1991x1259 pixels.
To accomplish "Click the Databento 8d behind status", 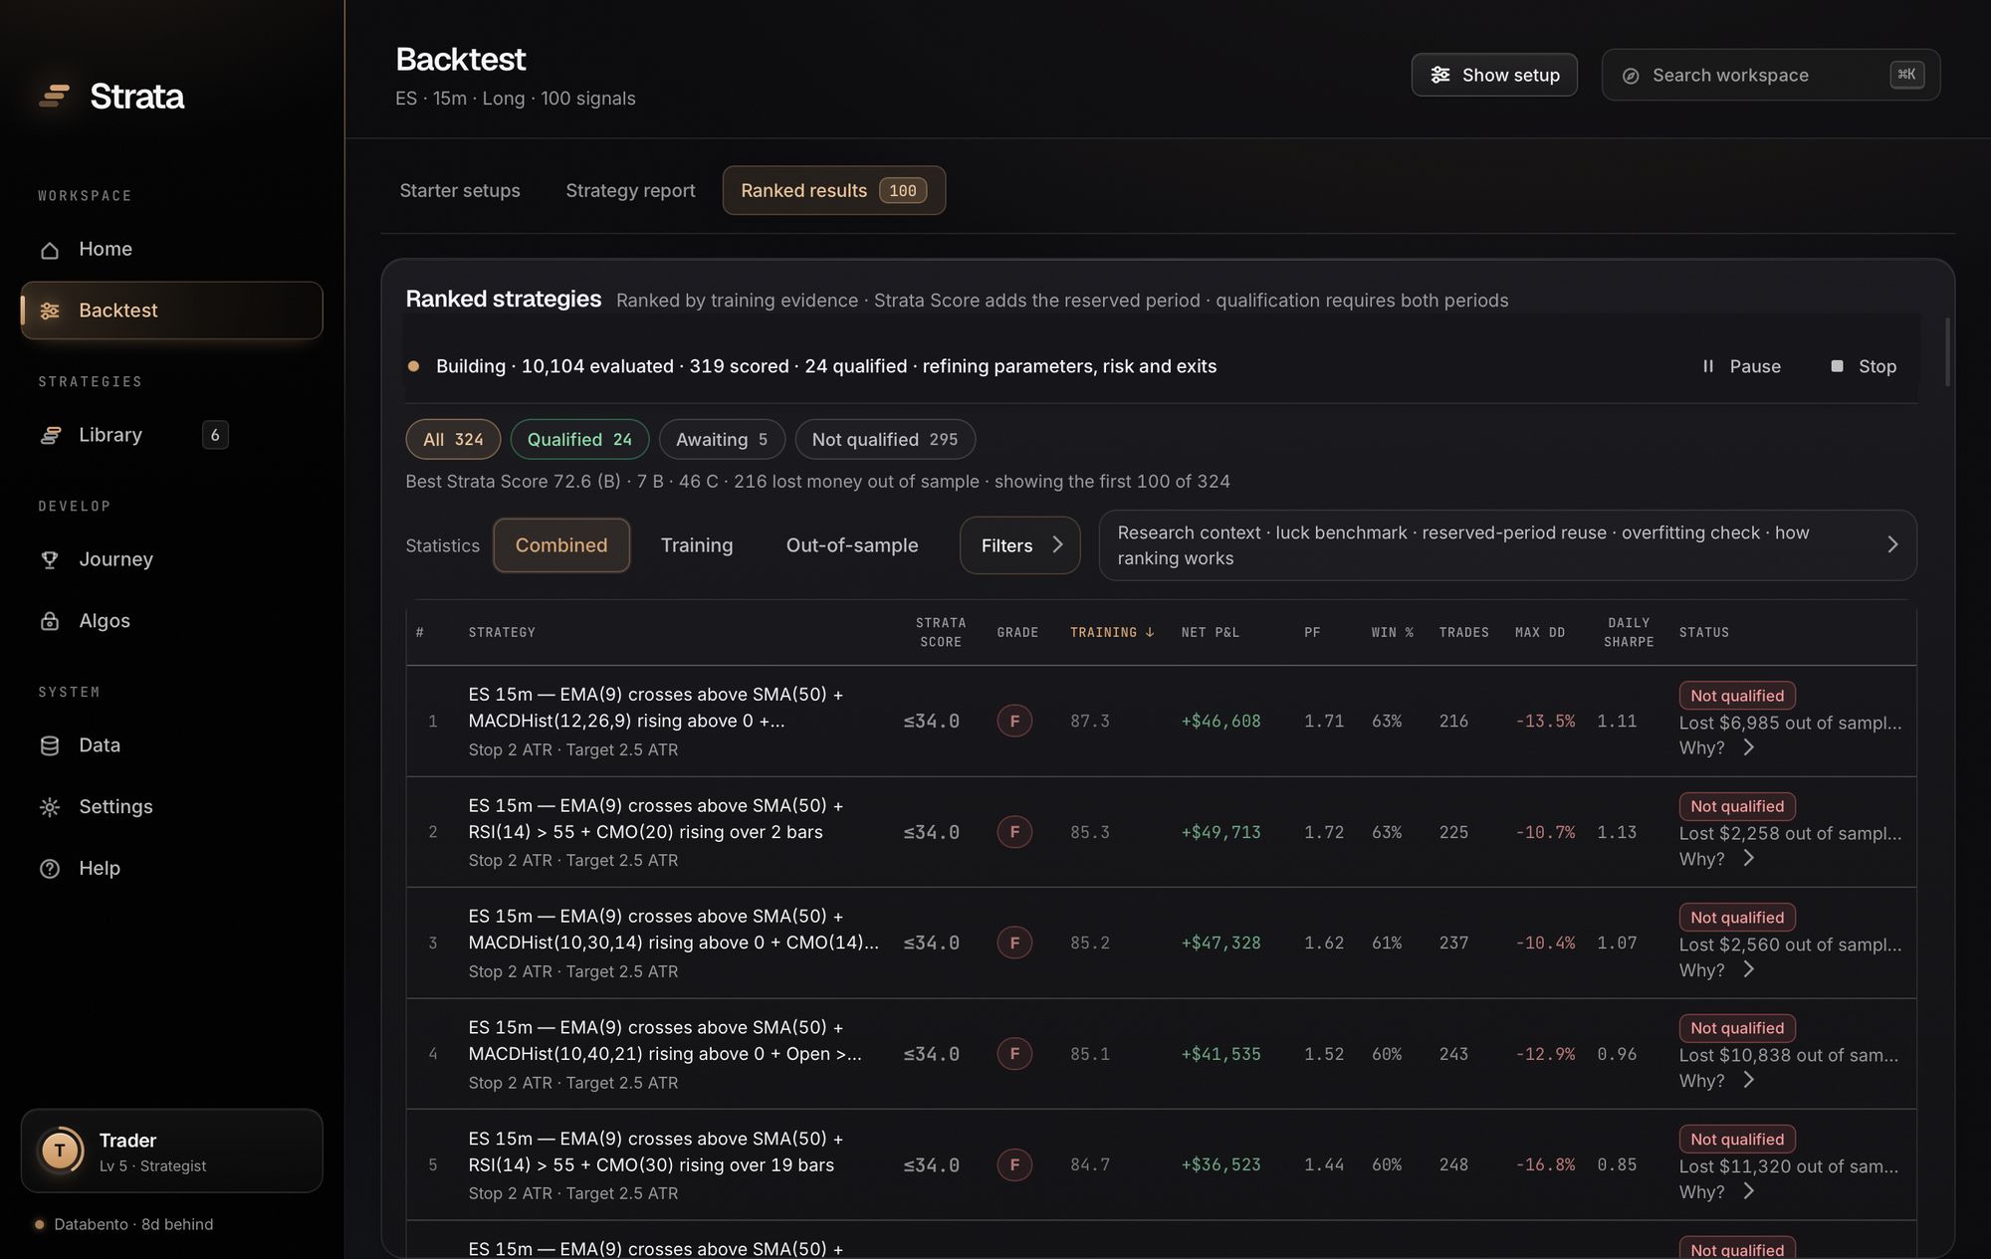I will click(124, 1224).
